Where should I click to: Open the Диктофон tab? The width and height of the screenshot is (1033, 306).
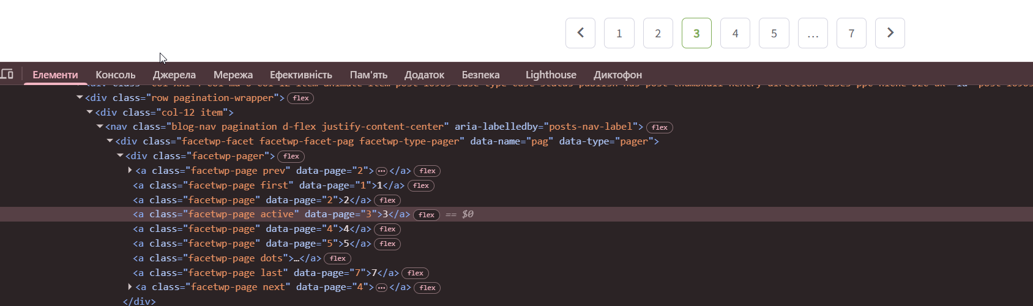pos(617,75)
